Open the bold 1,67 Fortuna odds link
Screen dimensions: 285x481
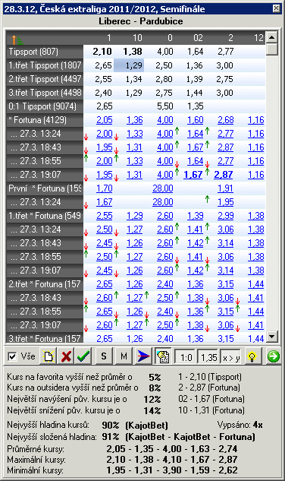click(x=193, y=175)
